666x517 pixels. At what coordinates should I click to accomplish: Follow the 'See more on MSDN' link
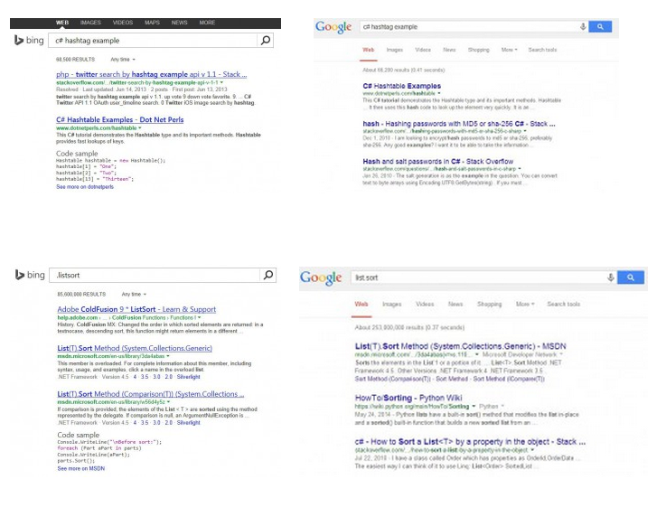81,468
